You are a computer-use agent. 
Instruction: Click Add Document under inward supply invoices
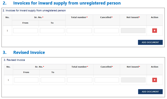[x=150, y=42]
